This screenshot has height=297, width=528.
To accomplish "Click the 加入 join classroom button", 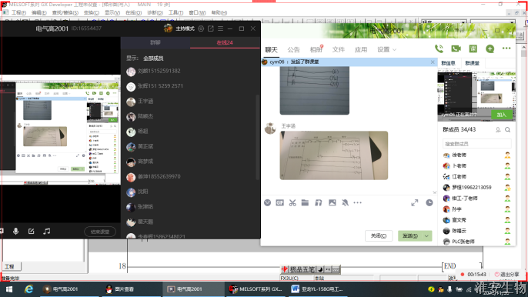I will pyautogui.click(x=501, y=115).
